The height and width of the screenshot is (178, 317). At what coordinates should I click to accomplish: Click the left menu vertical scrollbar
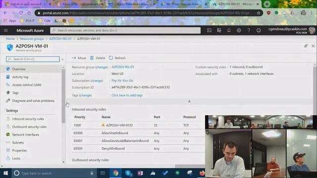point(63,96)
